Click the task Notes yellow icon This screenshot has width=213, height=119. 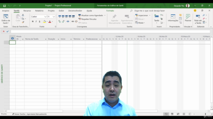coord(180,15)
